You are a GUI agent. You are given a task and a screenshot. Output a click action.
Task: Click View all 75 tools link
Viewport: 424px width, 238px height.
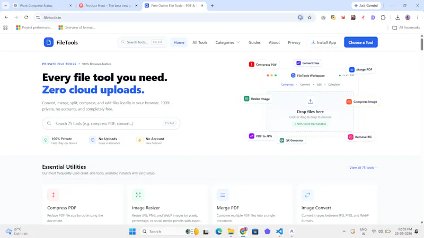point(363,168)
